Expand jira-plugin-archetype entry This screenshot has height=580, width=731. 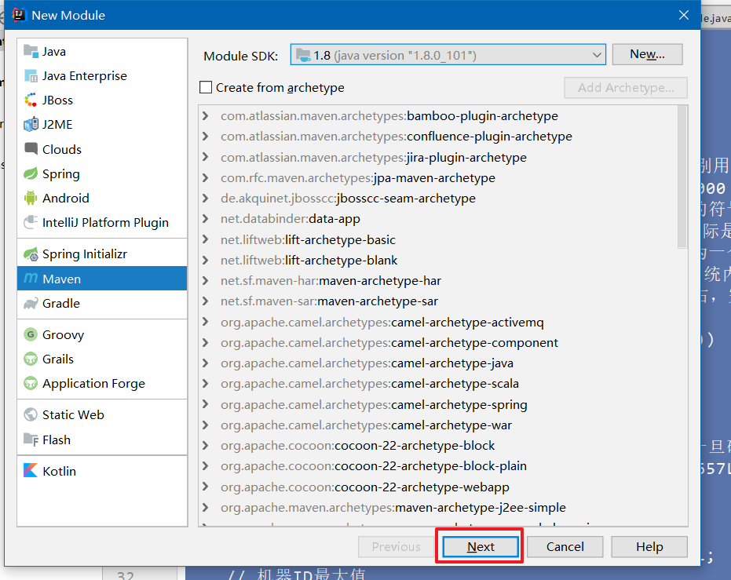click(x=206, y=157)
